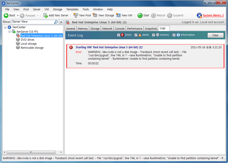Click the New Pool label

click(x=85, y=15)
